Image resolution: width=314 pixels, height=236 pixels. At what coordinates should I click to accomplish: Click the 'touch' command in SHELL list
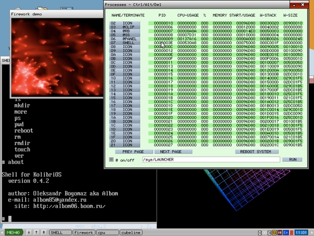click(22, 149)
